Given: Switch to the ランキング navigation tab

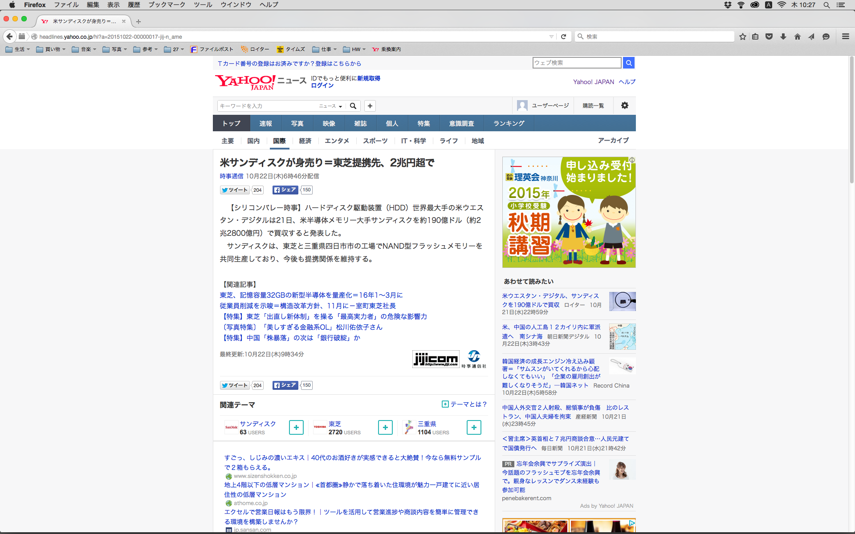Looking at the screenshot, I should click(509, 123).
